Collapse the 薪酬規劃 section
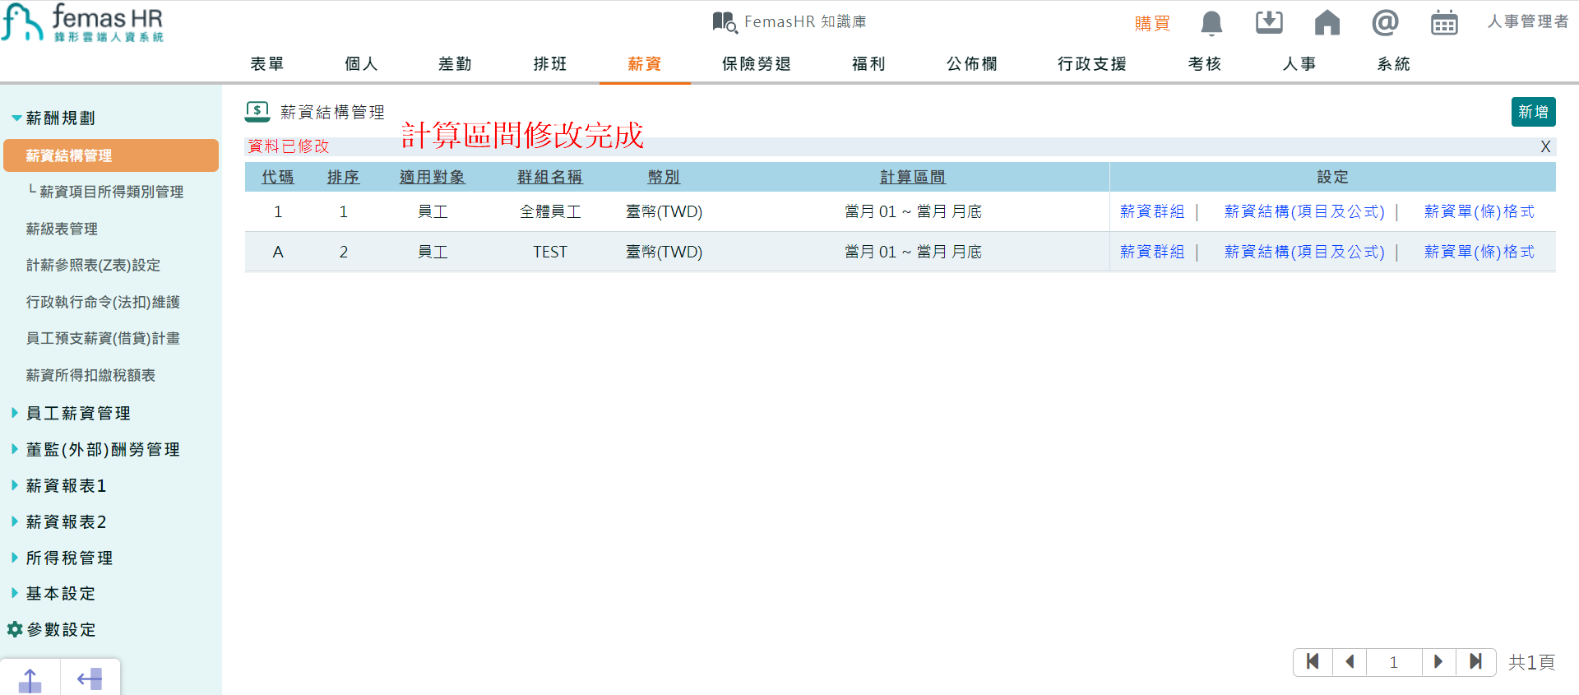1579x695 pixels. click(60, 118)
